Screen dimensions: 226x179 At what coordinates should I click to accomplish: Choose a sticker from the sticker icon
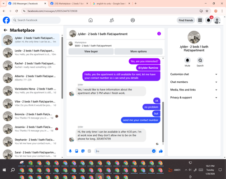[x=83, y=151]
